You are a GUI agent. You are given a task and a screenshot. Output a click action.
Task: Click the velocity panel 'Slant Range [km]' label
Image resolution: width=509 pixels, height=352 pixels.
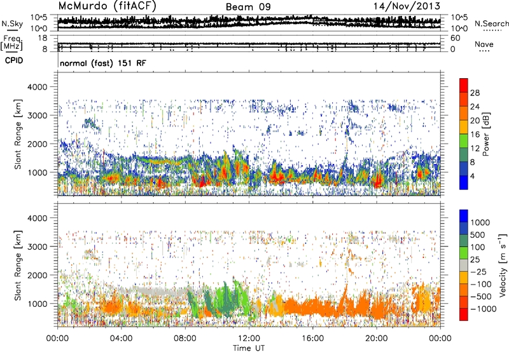pos(18,266)
